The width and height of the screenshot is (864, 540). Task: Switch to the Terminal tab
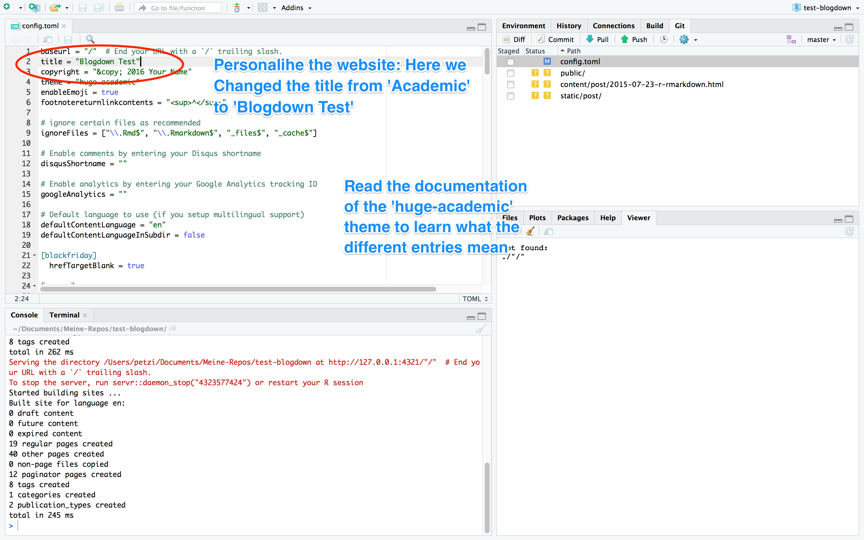click(x=64, y=315)
